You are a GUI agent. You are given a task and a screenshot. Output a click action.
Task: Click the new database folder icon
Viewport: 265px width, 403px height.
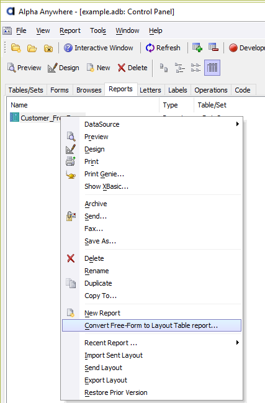tap(16, 48)
